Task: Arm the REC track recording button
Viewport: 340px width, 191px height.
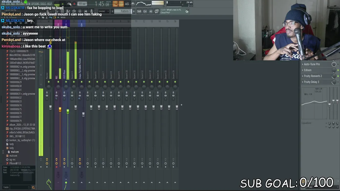Action: click(56, 167)
